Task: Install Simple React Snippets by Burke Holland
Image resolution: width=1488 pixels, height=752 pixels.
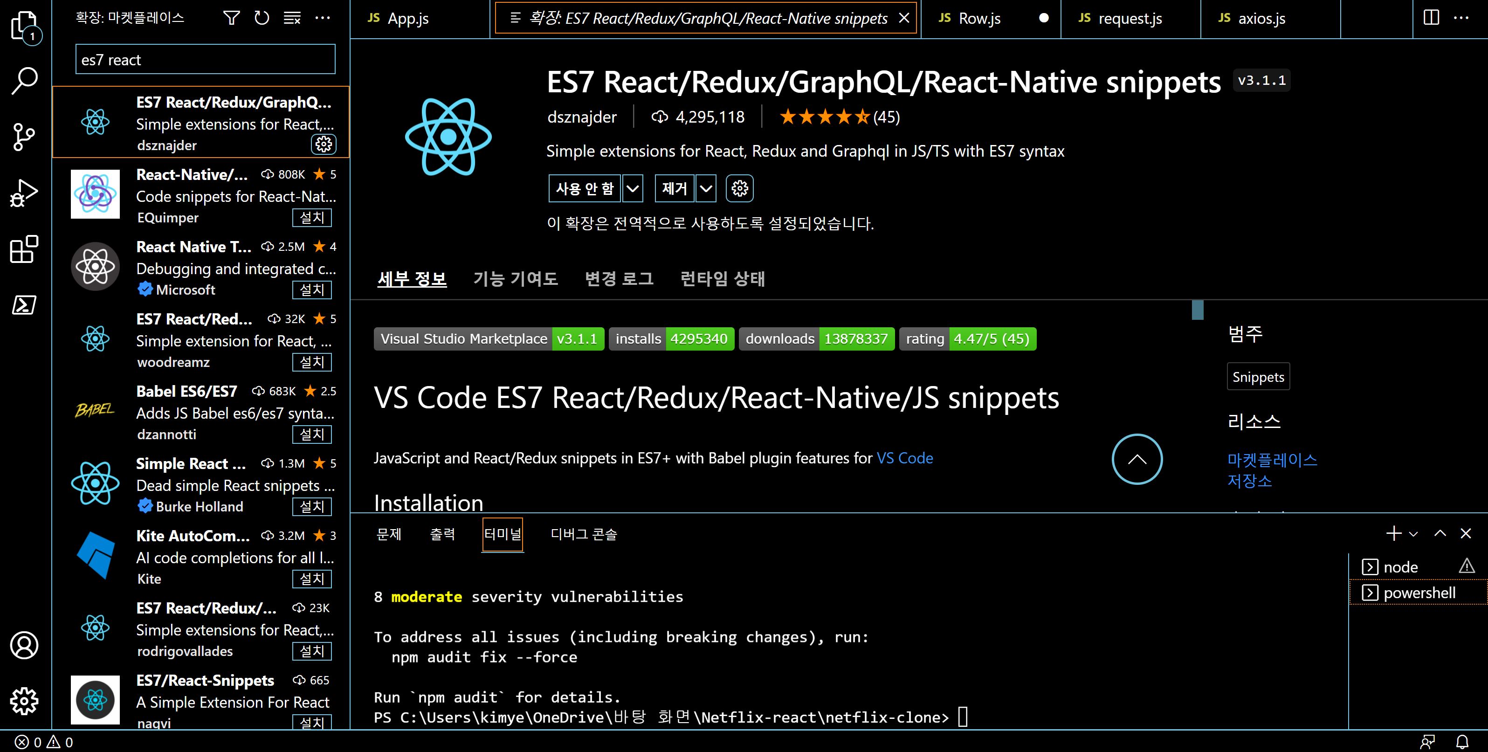Action: 312,506
